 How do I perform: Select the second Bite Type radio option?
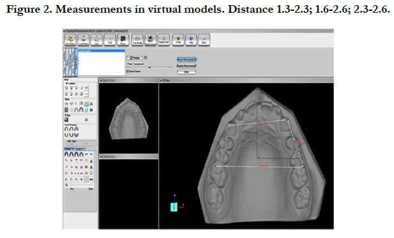click(x=83, y=144)
